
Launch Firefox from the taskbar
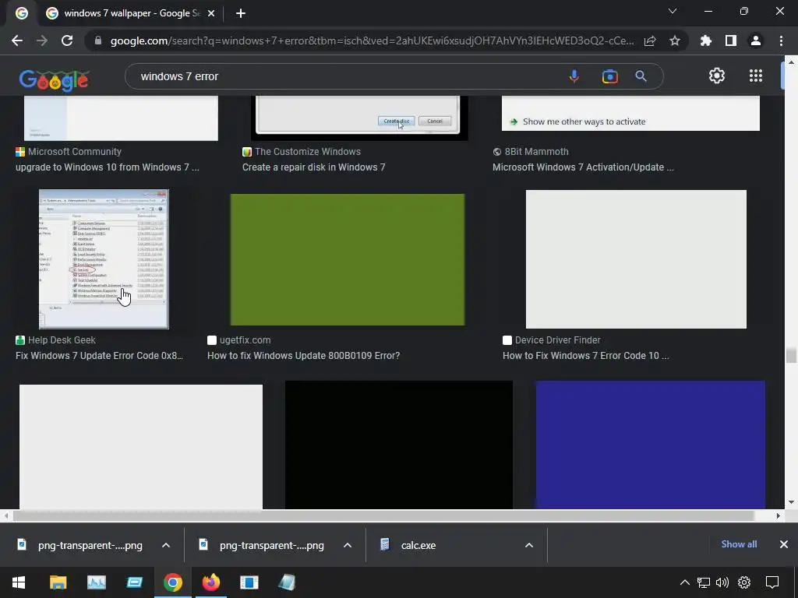(x=210, y=582)
